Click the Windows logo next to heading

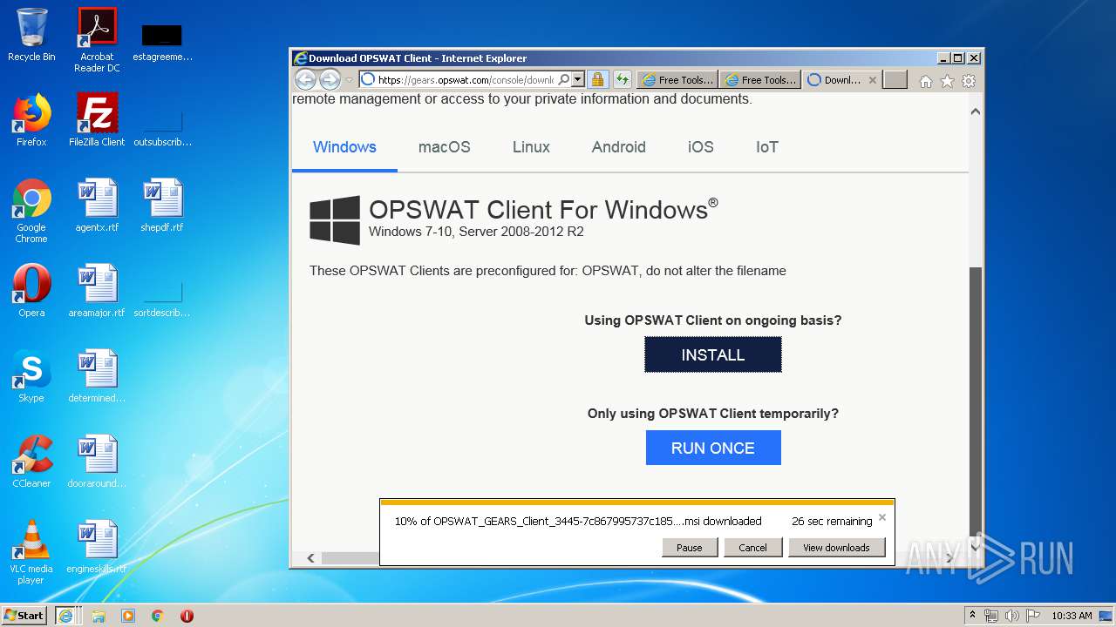[335, 219]
